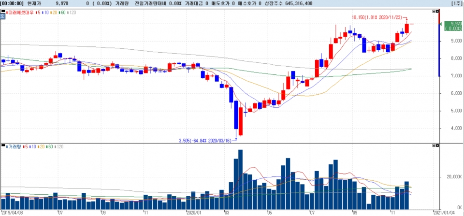Click the [1주] weekly period indicator
The width and height of the screenshot is (464, 216).
coord(456,3)
